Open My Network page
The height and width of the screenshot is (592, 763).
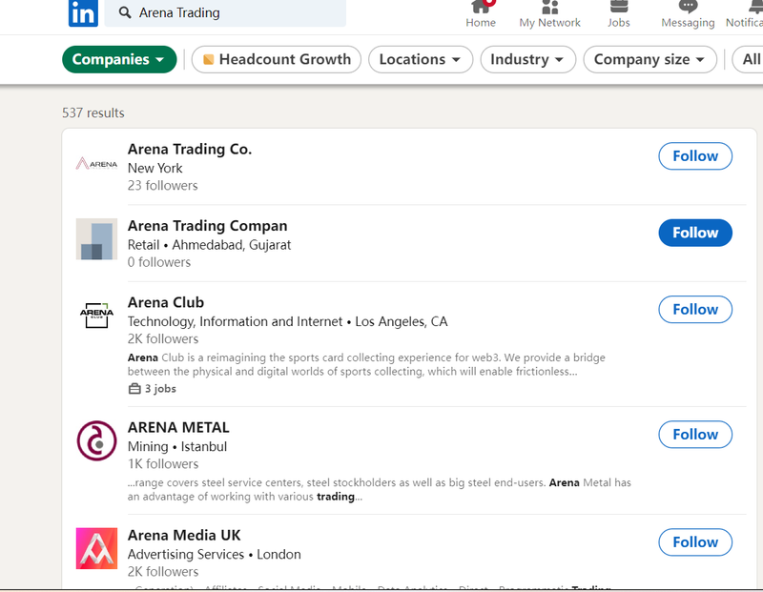pyautogui.click(x=549, y=14)
